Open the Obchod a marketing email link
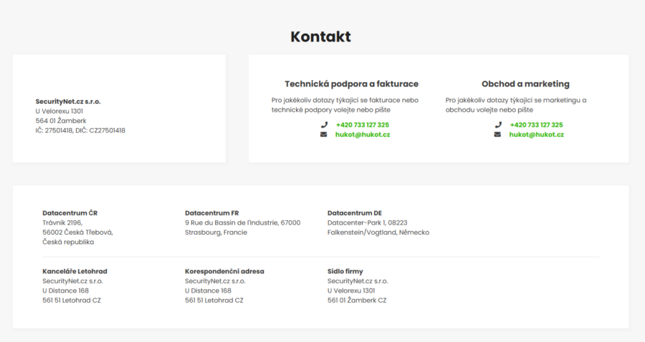The height and width of the screenshot is (342, 645). tap(536, 135)
